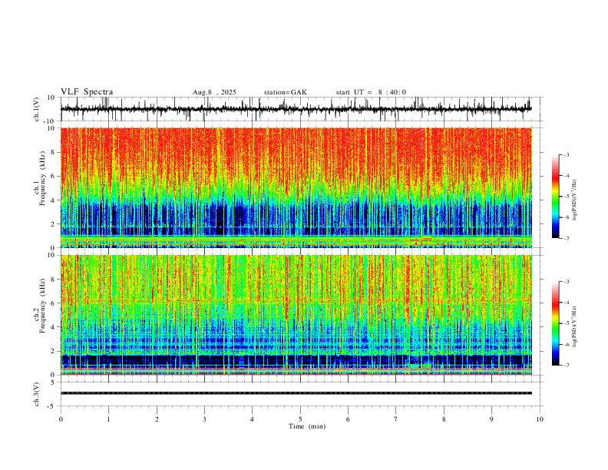The image size is (608, 470).
Task: Click the "ch.3(V)" axis label
Action: (37, 394)
